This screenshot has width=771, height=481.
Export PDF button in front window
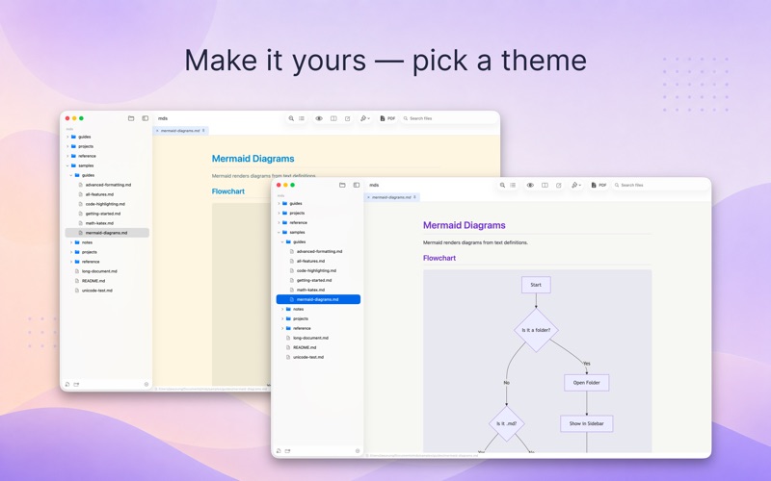click(598, 185)
